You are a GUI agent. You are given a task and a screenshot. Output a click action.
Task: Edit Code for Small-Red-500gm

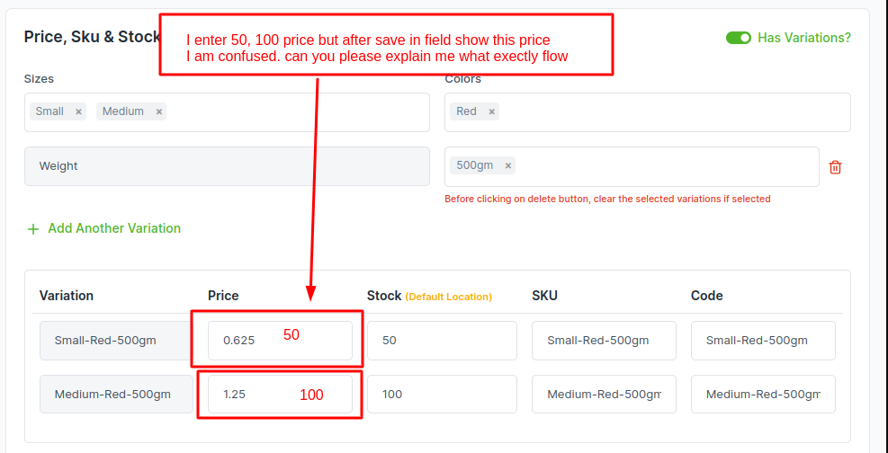763,341
